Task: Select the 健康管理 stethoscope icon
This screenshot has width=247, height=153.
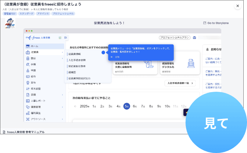Action: coord(28,107)
